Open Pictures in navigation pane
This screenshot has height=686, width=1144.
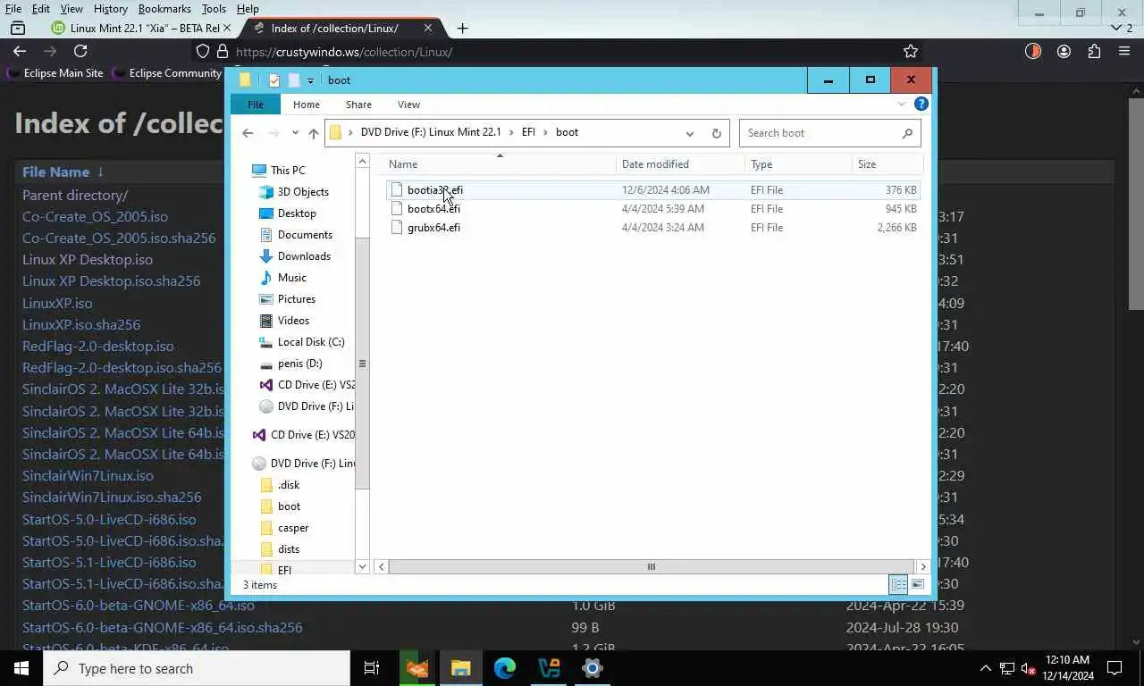tap(296, 299)
